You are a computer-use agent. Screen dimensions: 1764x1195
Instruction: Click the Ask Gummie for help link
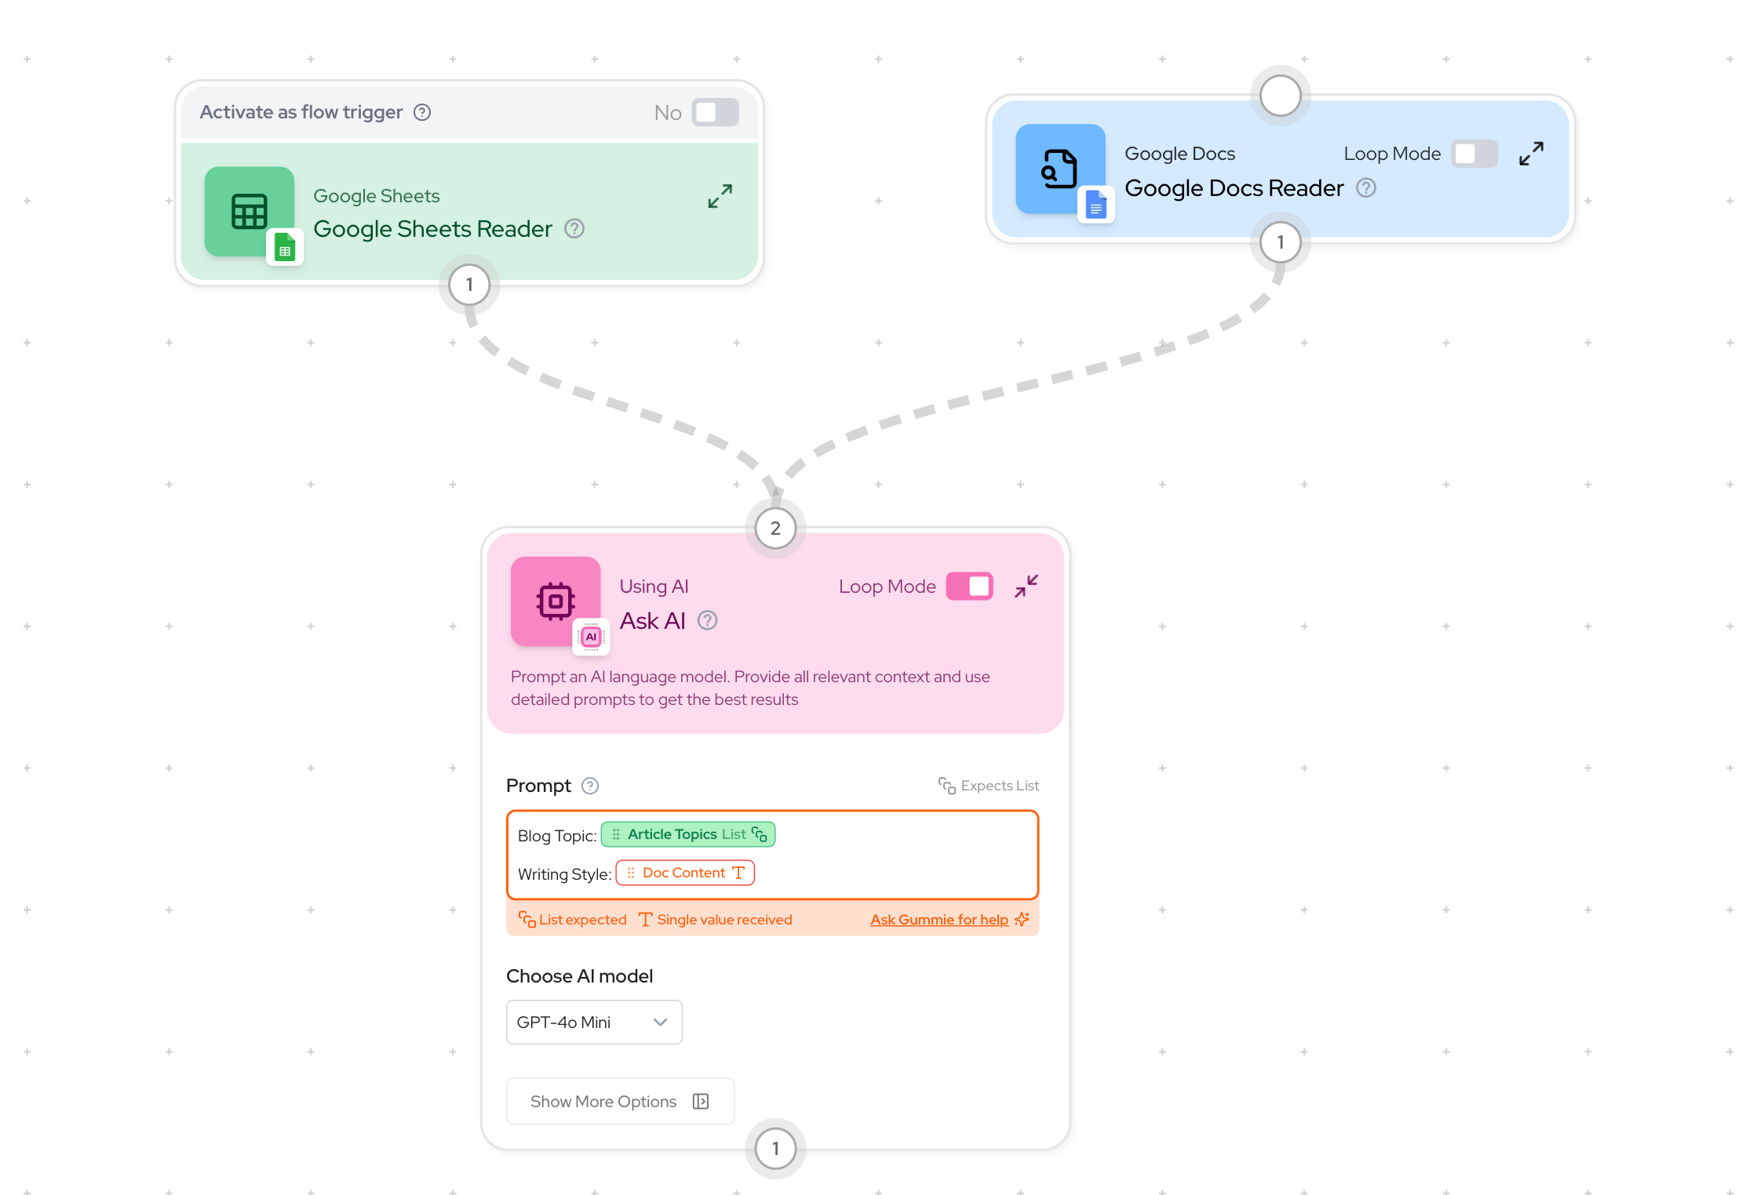[939, 920]
